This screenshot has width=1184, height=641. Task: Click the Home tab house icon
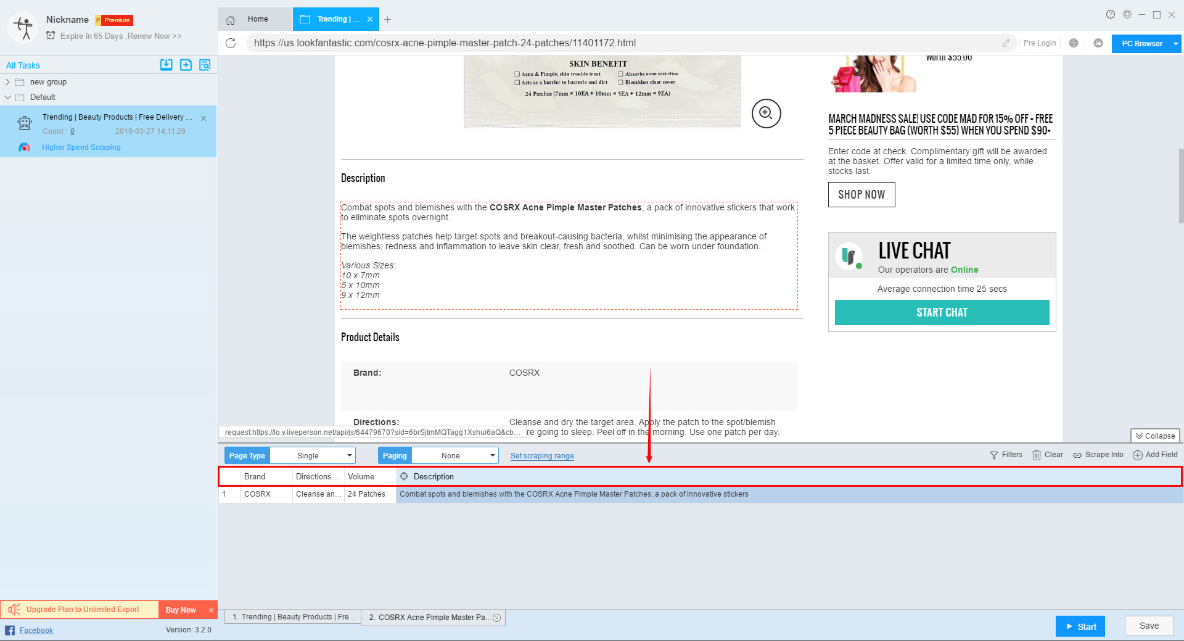231,20
